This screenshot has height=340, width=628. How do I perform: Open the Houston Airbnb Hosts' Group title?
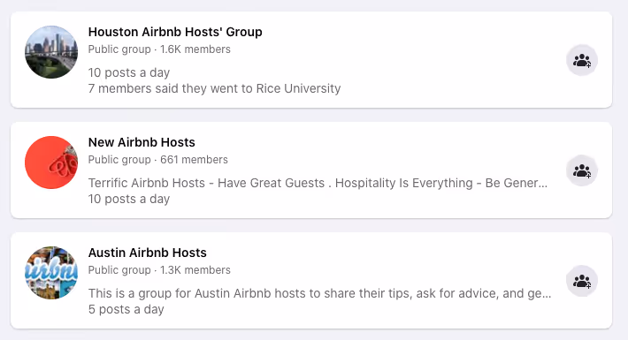[175, 32]
